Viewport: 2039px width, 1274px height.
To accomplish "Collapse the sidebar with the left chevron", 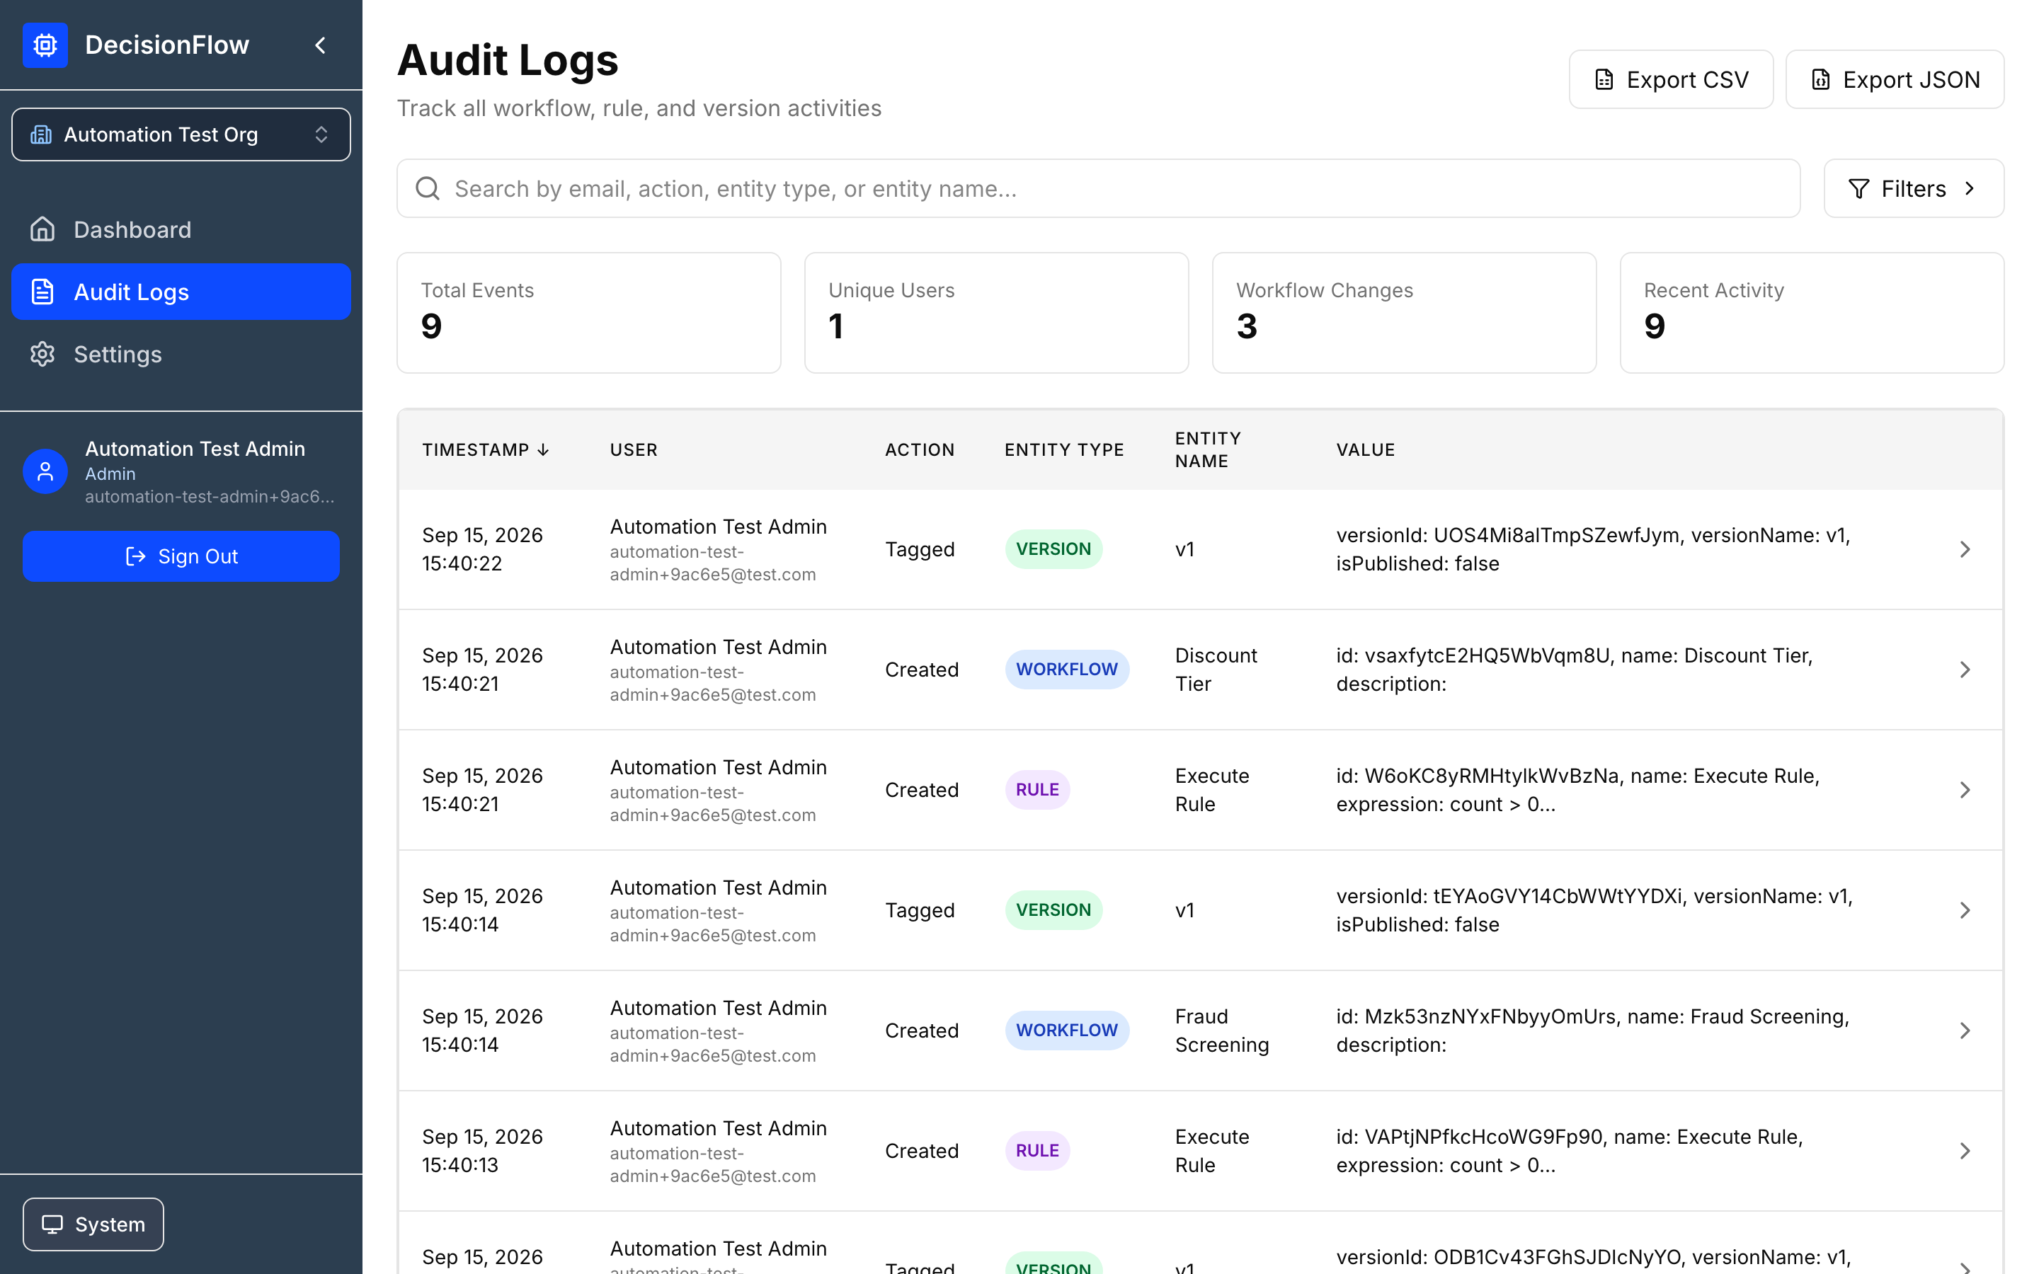I will point(320,45).
